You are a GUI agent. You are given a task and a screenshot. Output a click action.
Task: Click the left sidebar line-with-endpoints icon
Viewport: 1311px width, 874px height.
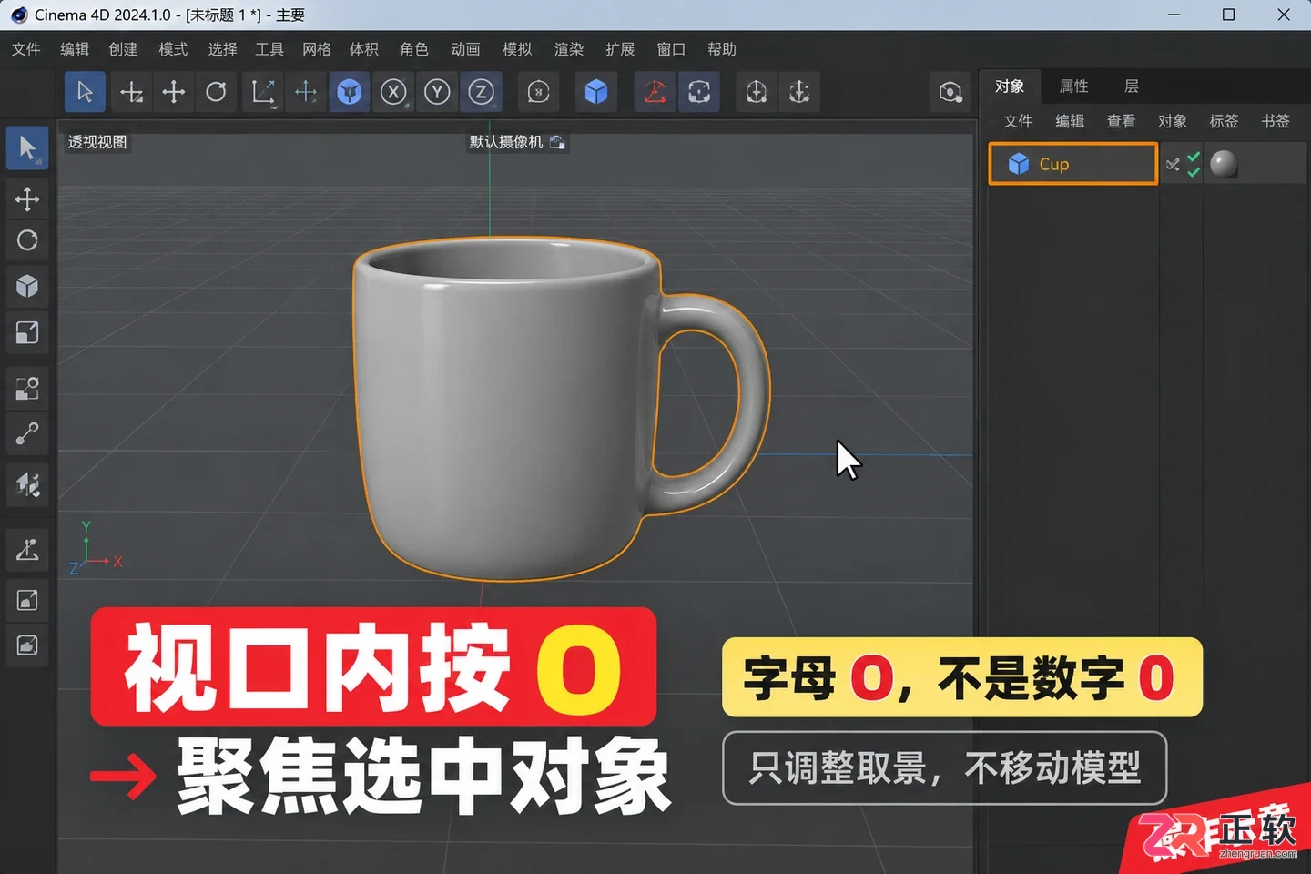point(27,433)
